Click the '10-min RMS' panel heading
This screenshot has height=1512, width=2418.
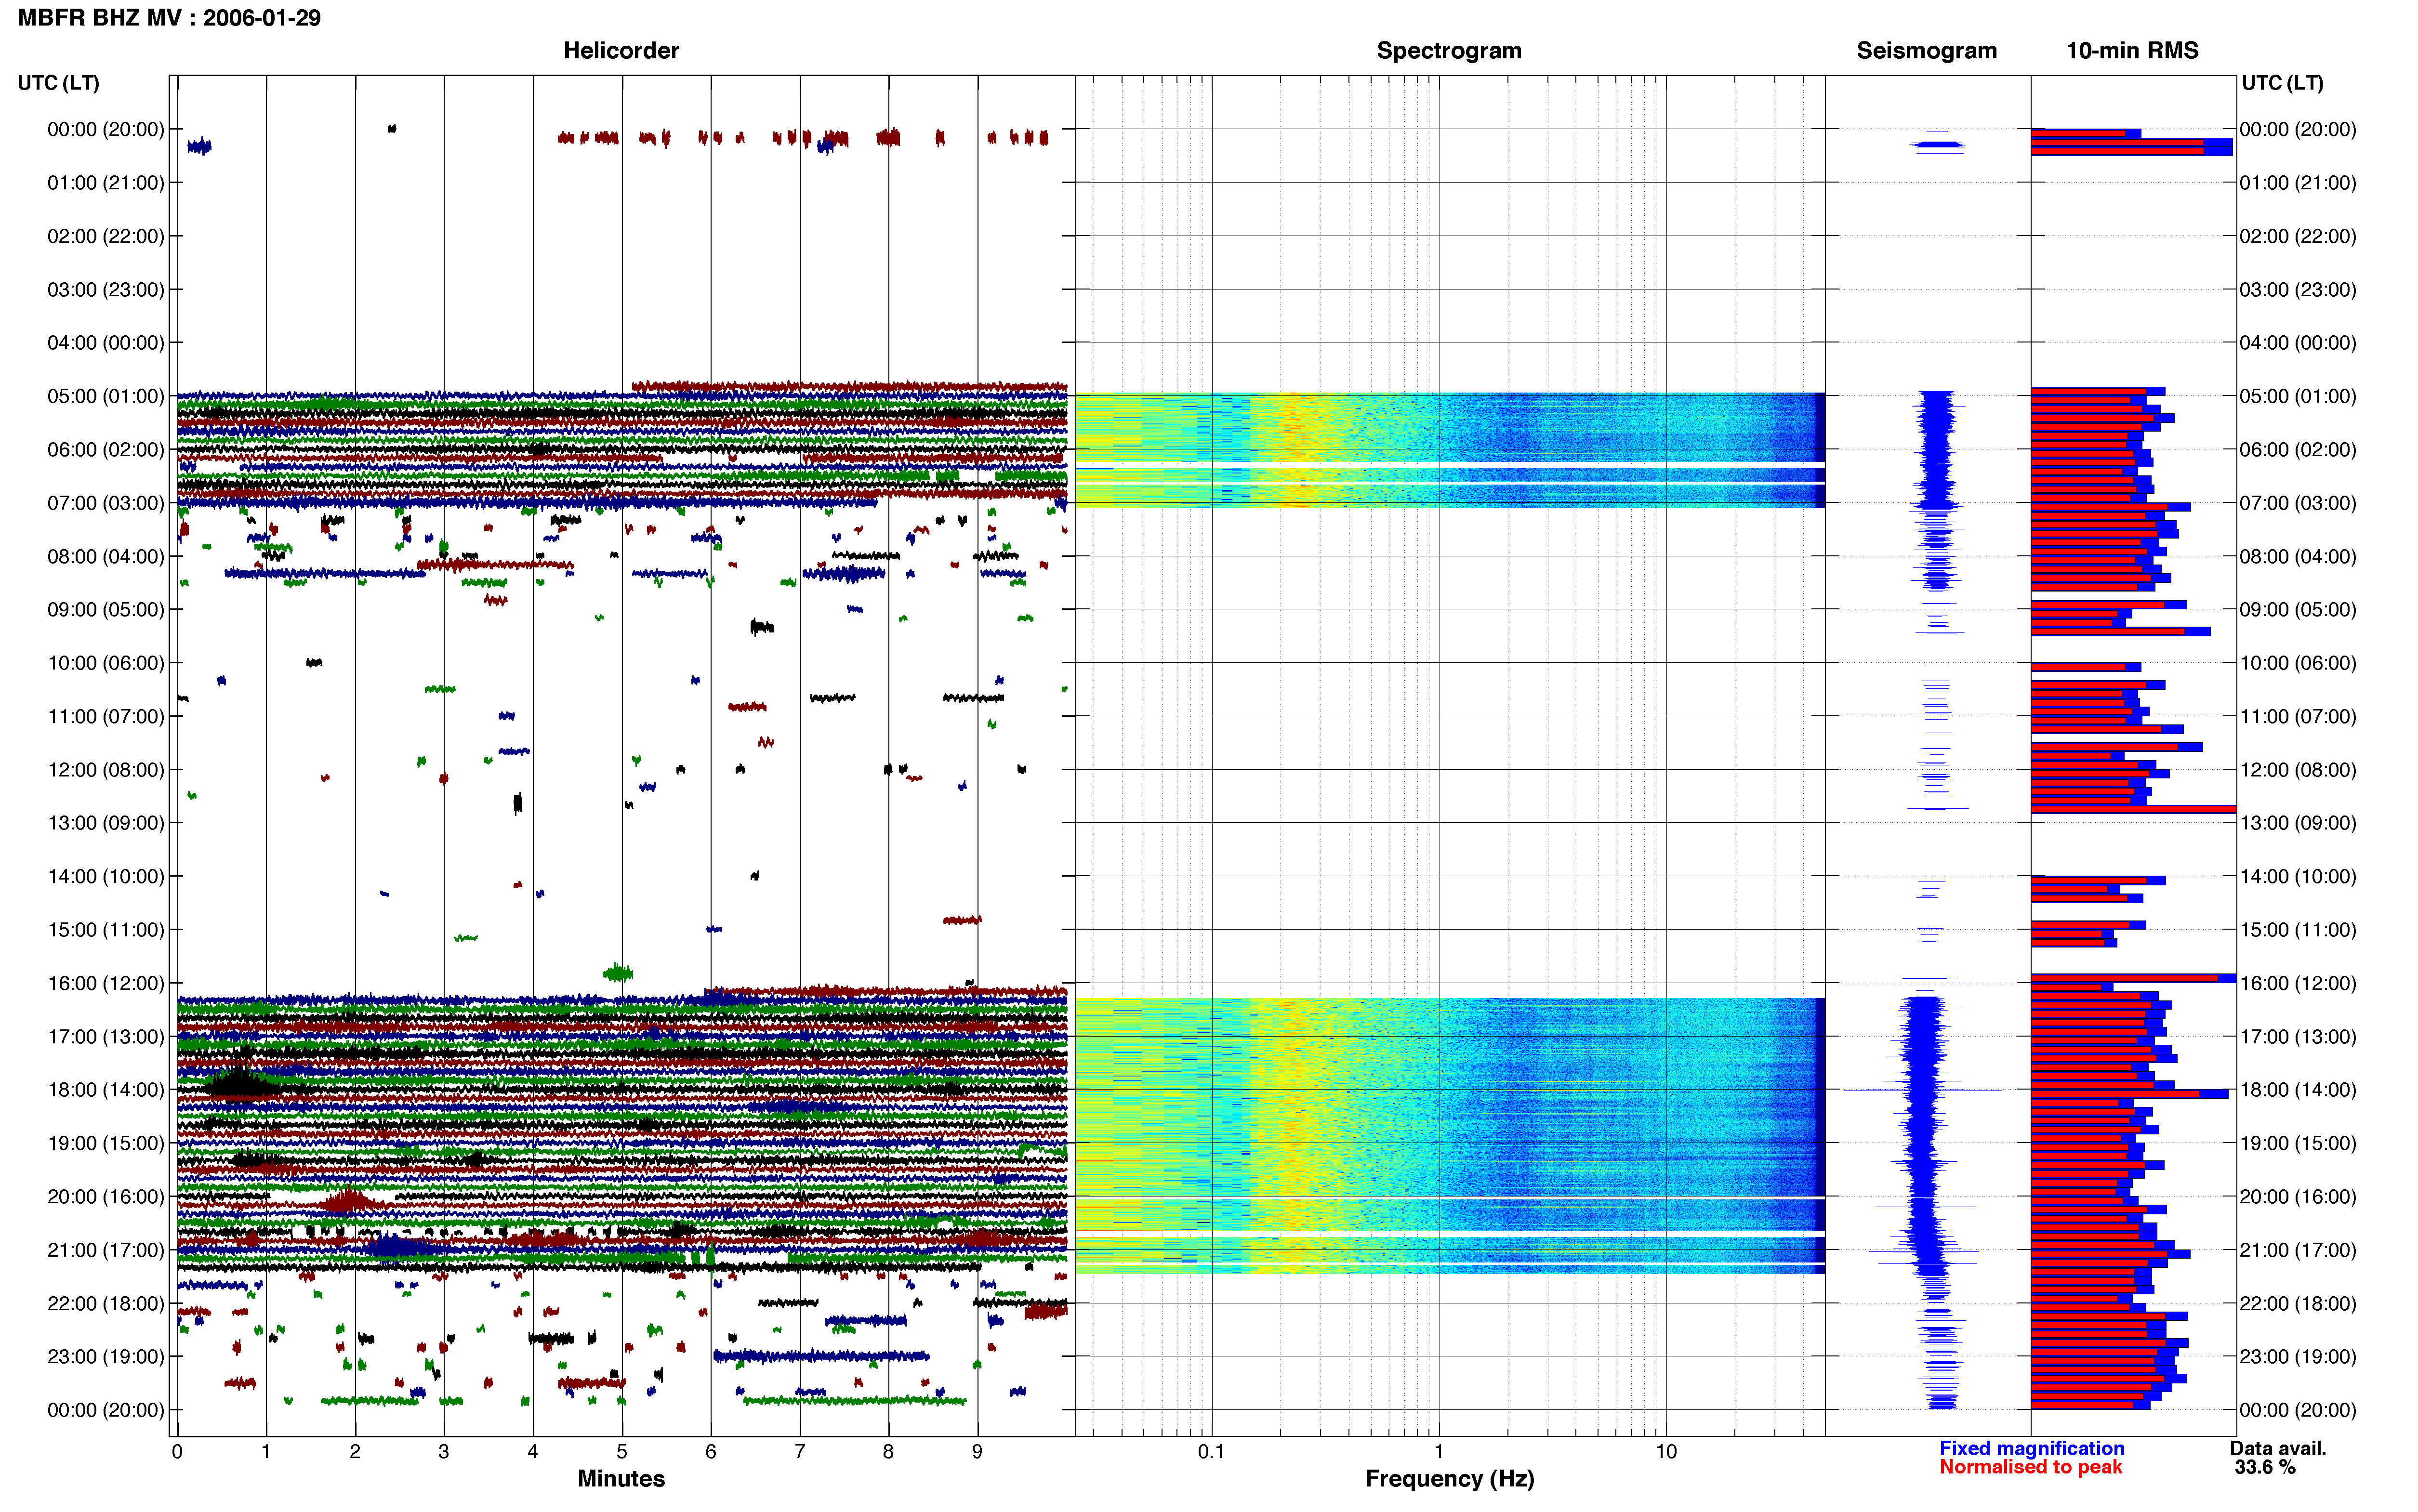2132,50
